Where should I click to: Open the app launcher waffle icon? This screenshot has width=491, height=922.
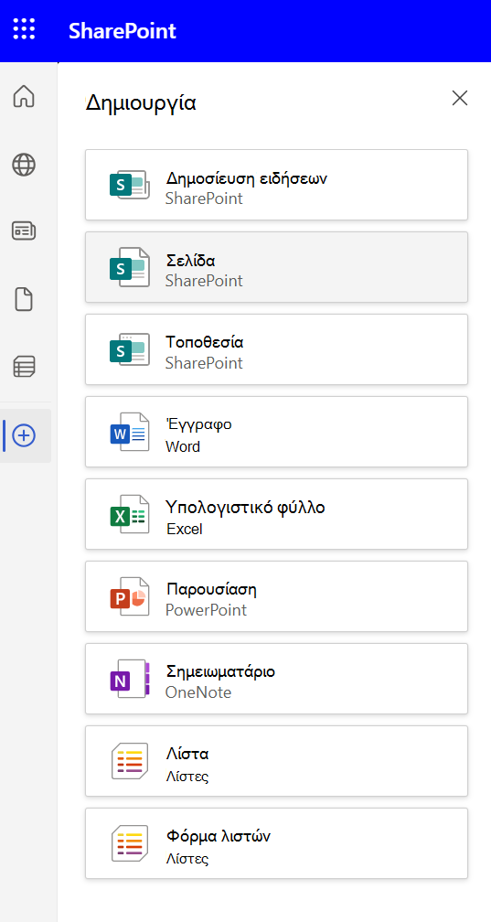(x=24, y=29)
